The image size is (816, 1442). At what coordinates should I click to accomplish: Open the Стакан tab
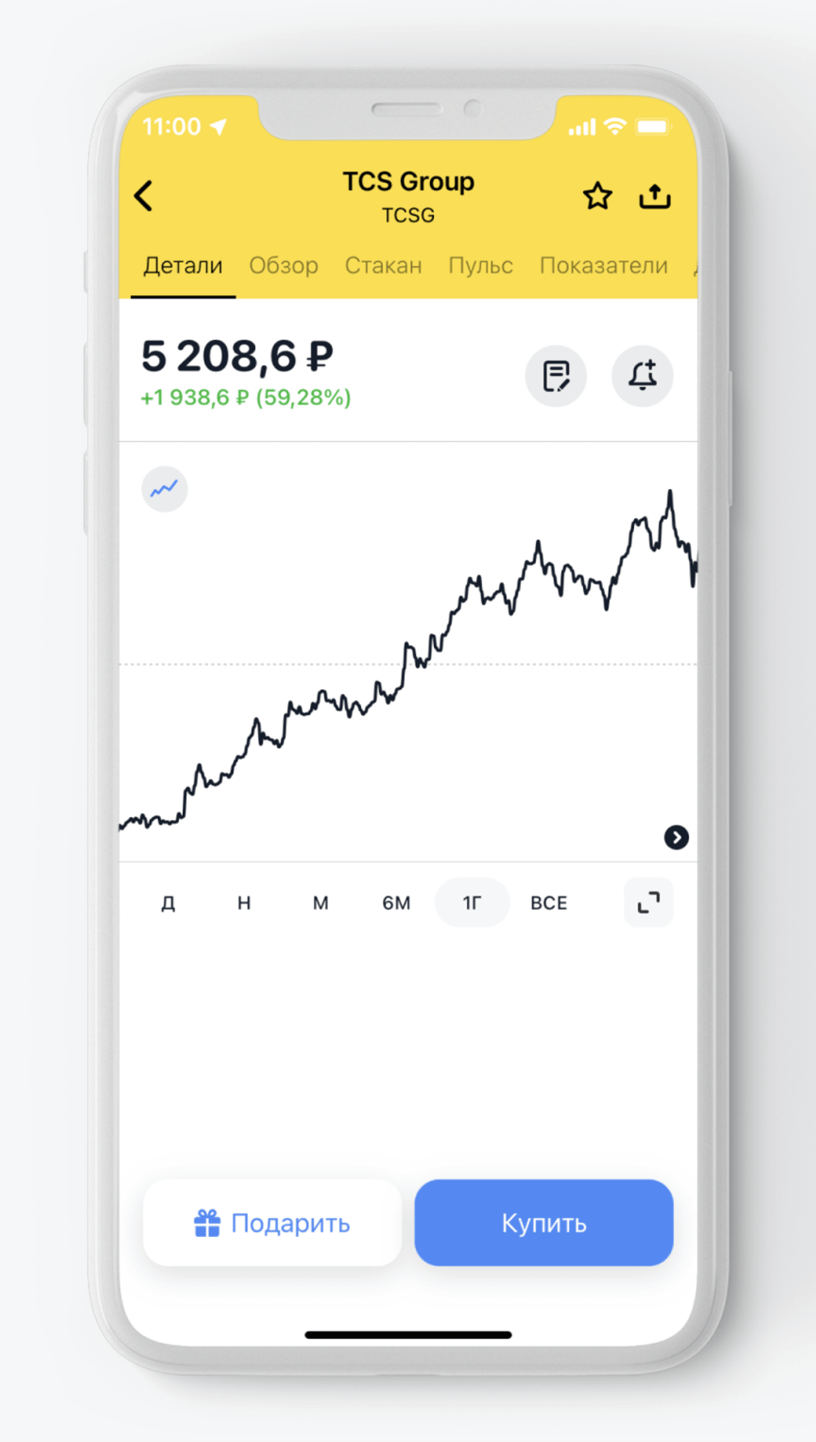(384, 265)
